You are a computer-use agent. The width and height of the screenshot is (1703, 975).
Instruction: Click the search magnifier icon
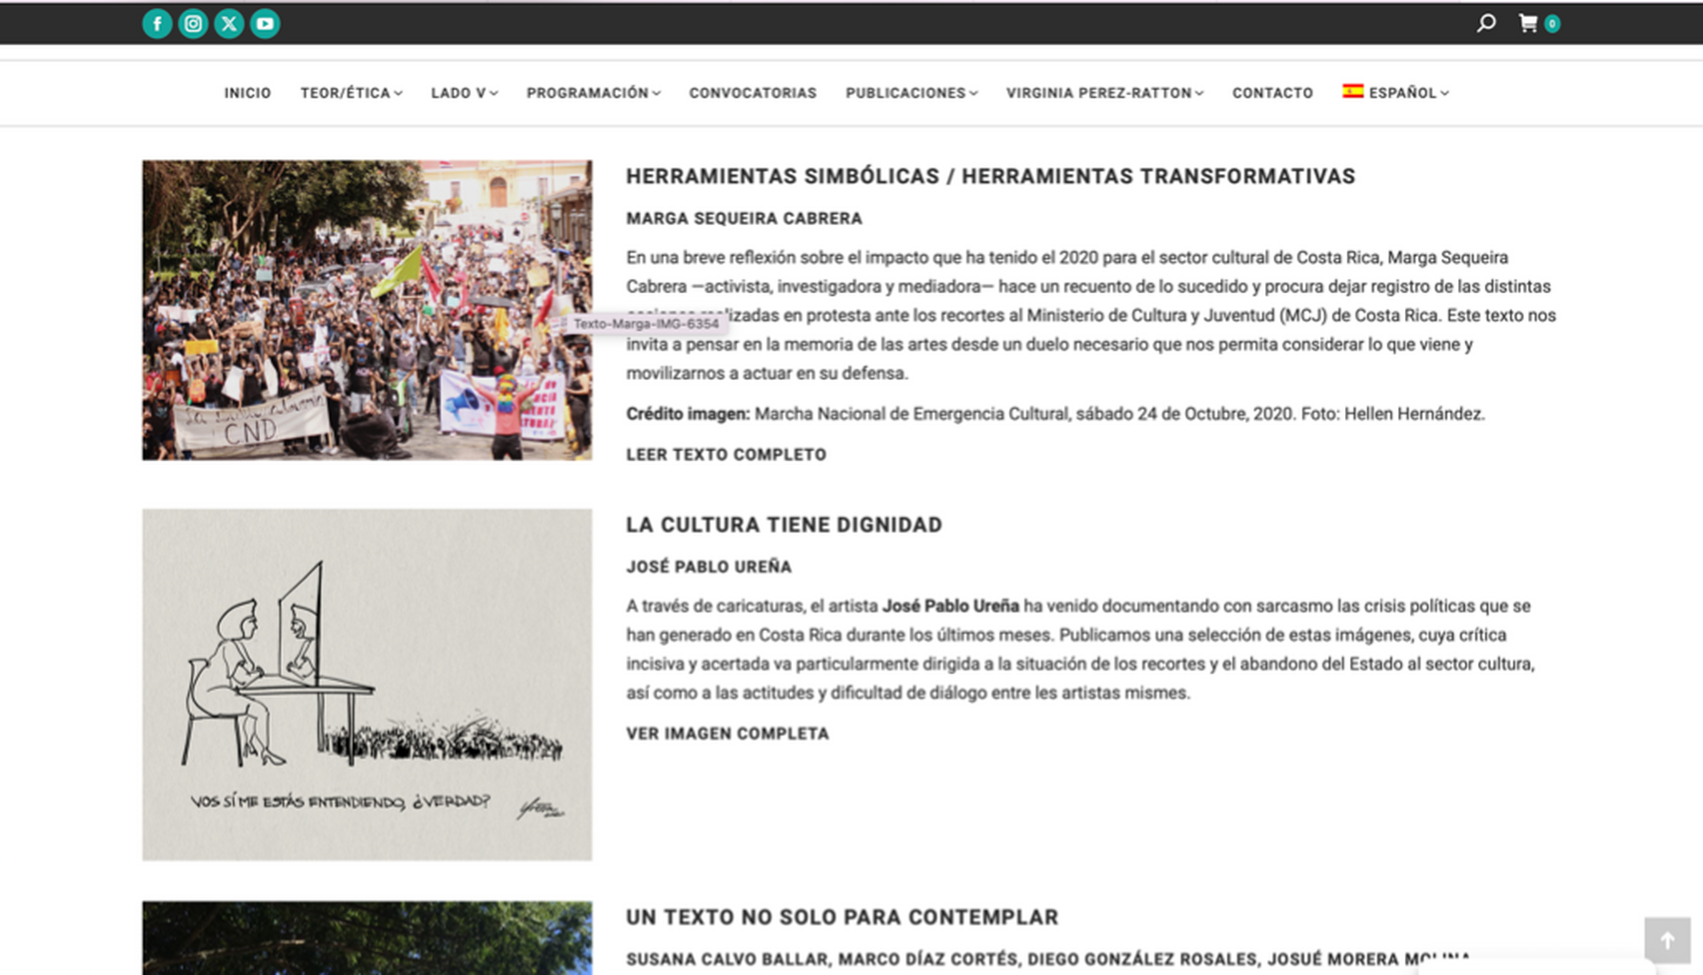tap(1486, 23)
